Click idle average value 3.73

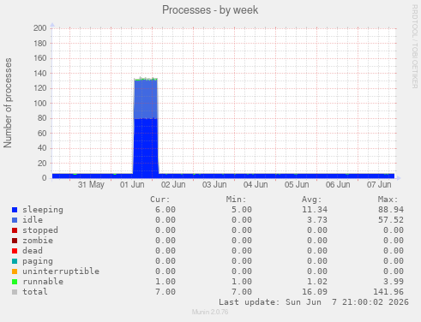[317, 220]
